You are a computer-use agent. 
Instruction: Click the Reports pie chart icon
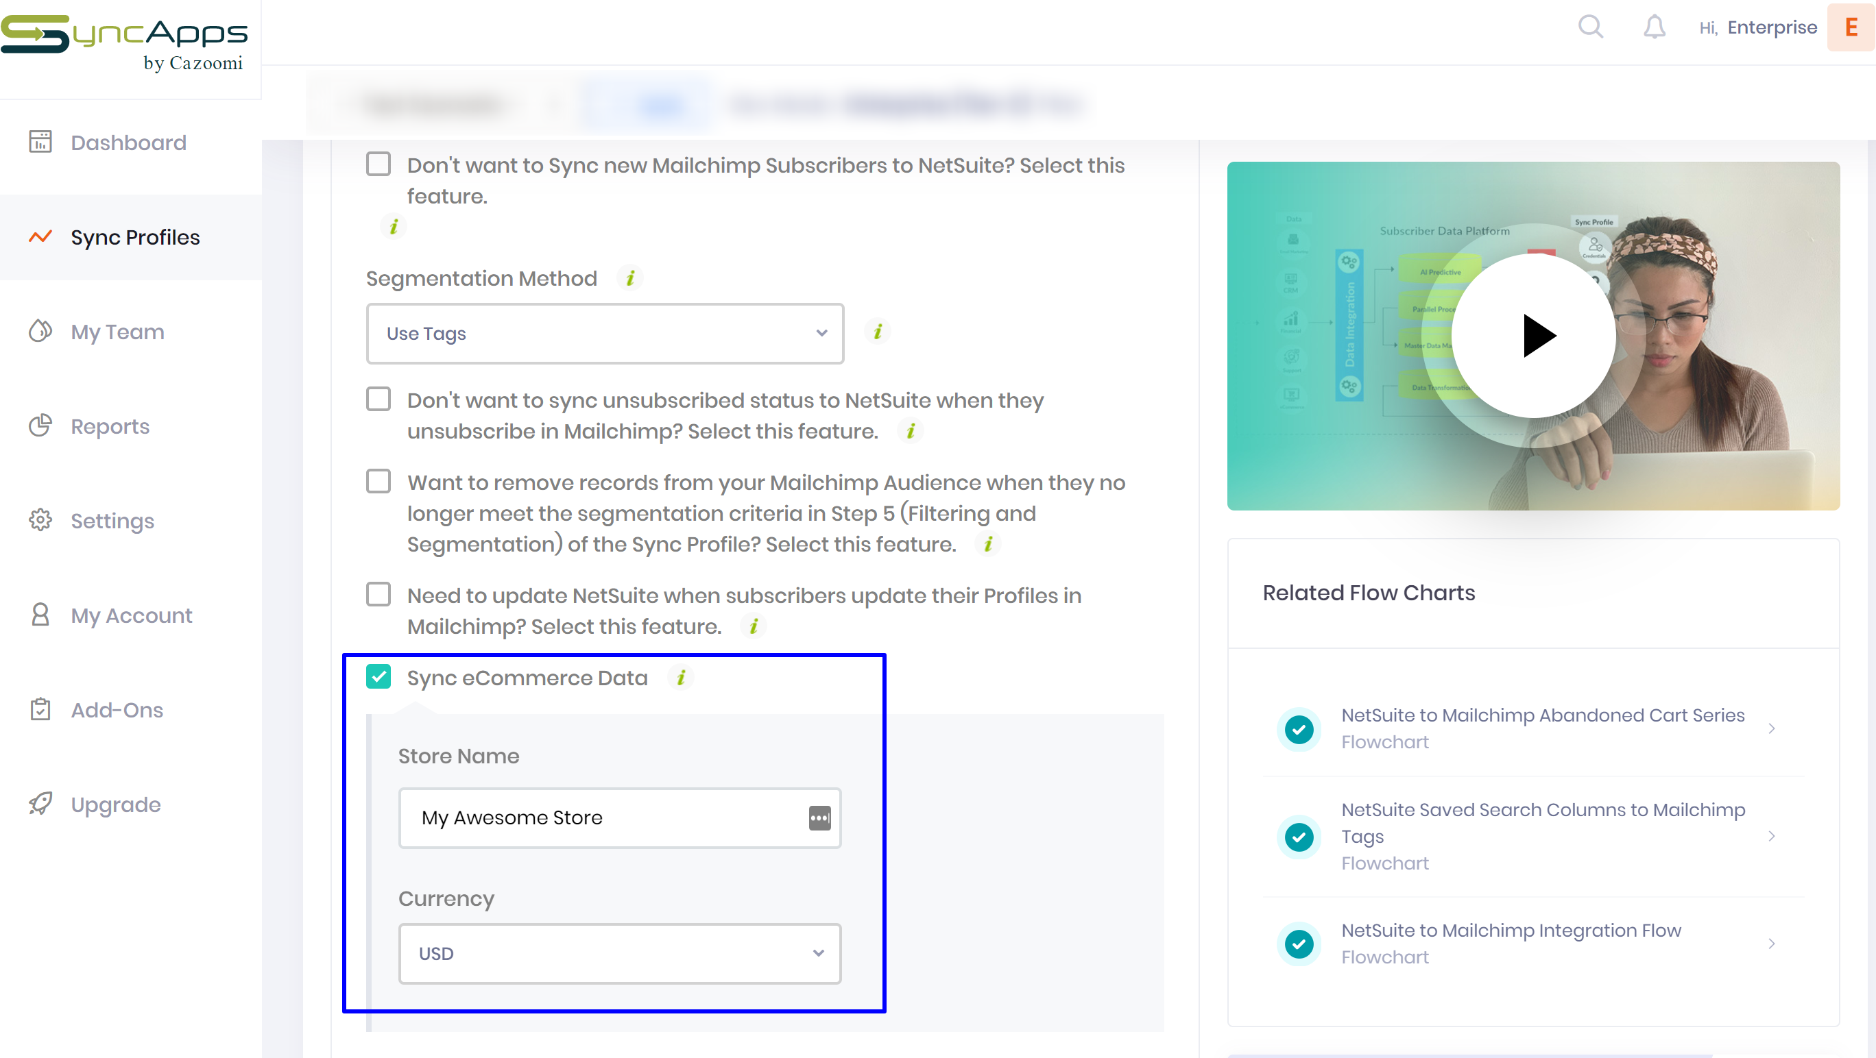pyautogui.click(x=40, y=426)
